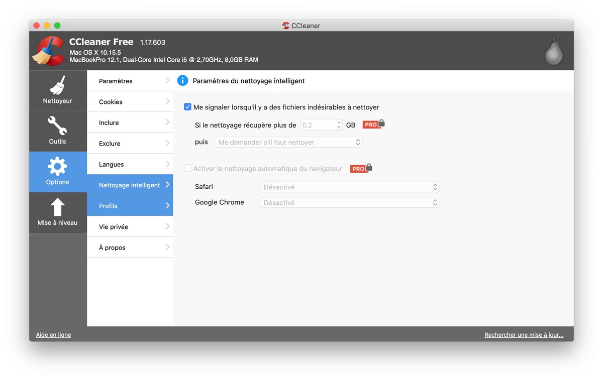Click the 'CCleaner Free' header title

102,42
